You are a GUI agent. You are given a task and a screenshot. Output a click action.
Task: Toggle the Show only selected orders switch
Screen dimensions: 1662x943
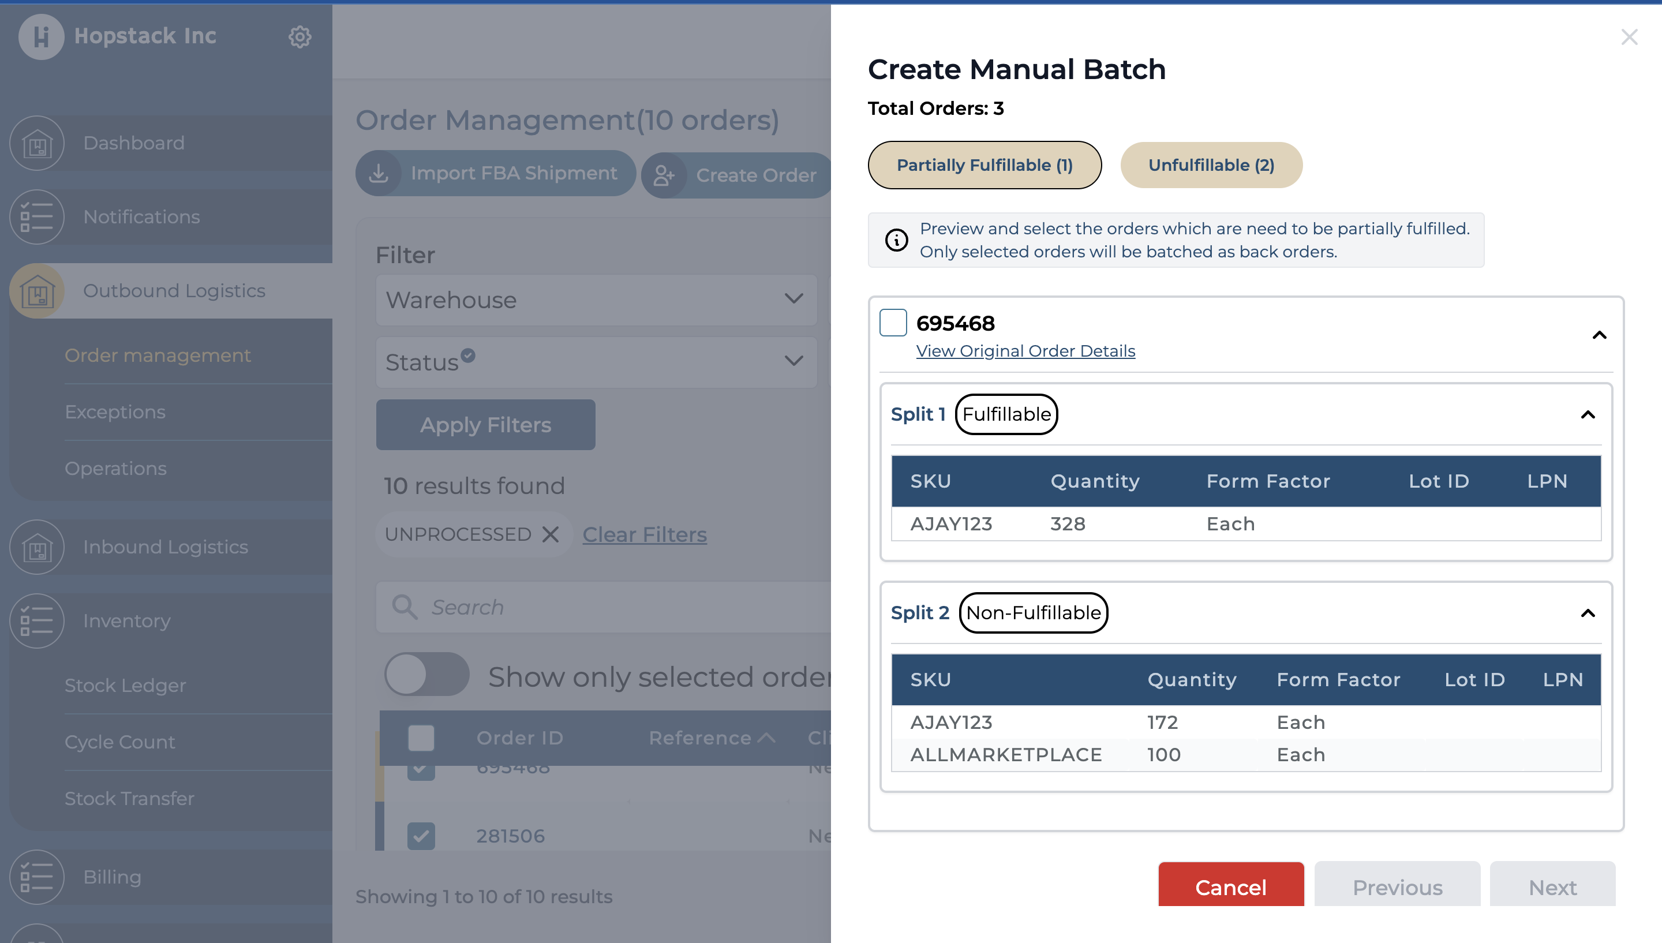(x=426, y=675)
